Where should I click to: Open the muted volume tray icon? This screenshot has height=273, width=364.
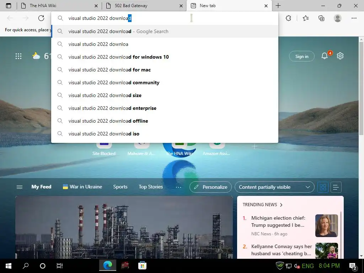pyautogui.click(x=297, y=266)
